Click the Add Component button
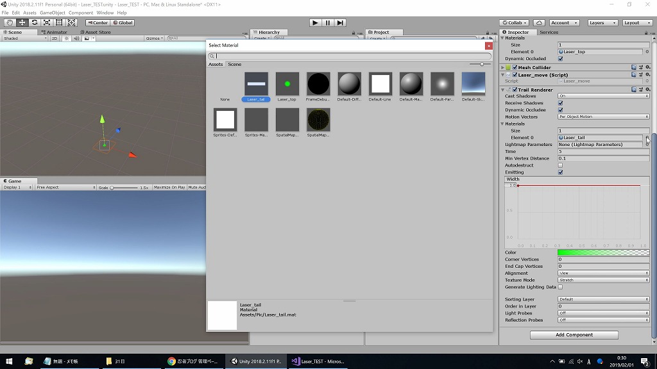Viewport: 657px width, 369px height. (x=574, y=335)
